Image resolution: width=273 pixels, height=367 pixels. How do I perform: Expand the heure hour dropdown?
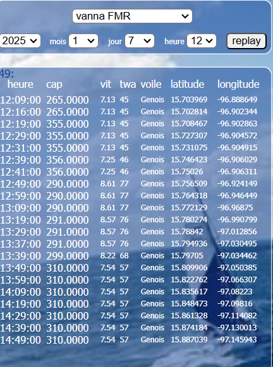(202, 41)
